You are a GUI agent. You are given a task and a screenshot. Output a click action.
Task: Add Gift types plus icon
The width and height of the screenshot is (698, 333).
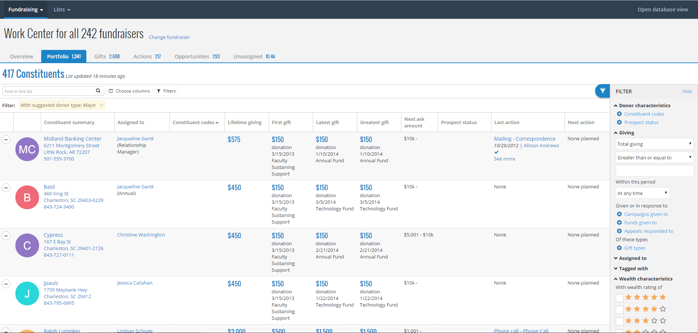pyautogui.click(x=619, y=248)
